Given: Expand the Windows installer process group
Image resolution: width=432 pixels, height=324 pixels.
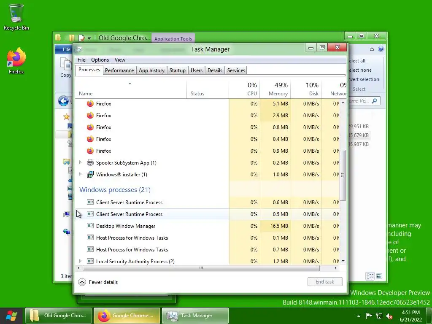Looking at the screenshot, I should coord(80,174).
